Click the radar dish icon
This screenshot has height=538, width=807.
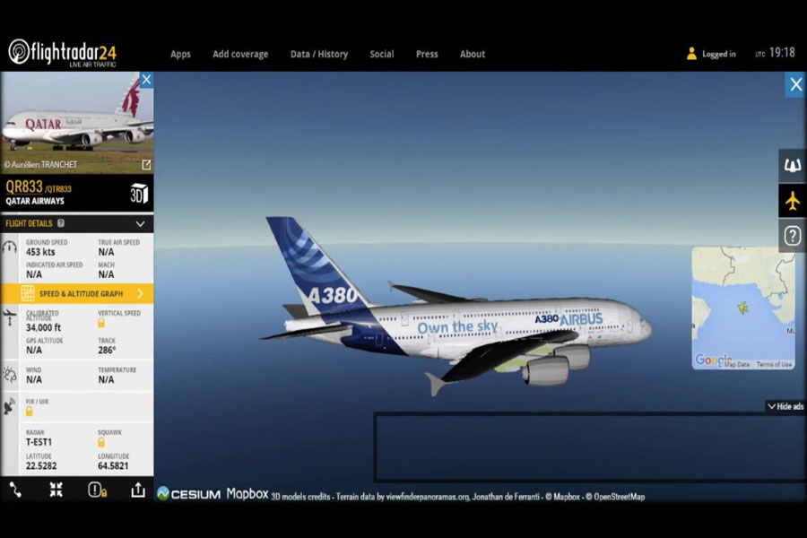click(9, 405)
